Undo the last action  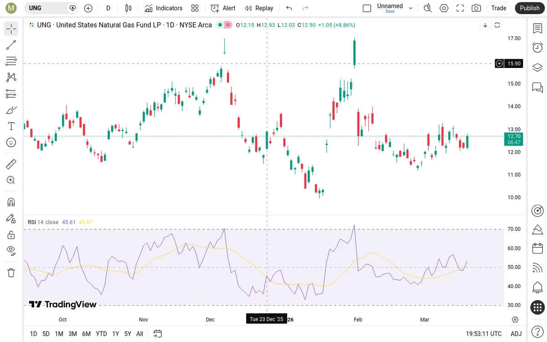289,8
